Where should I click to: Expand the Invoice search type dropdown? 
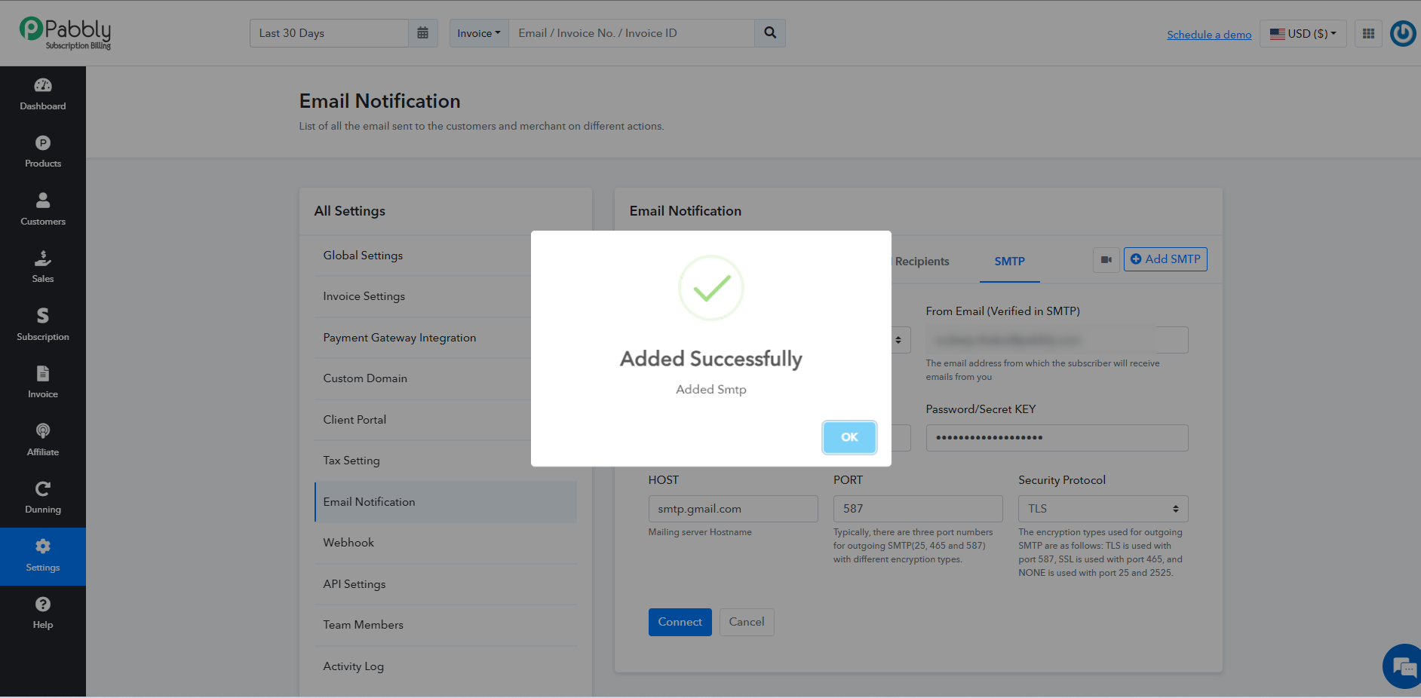click(479, 33)
